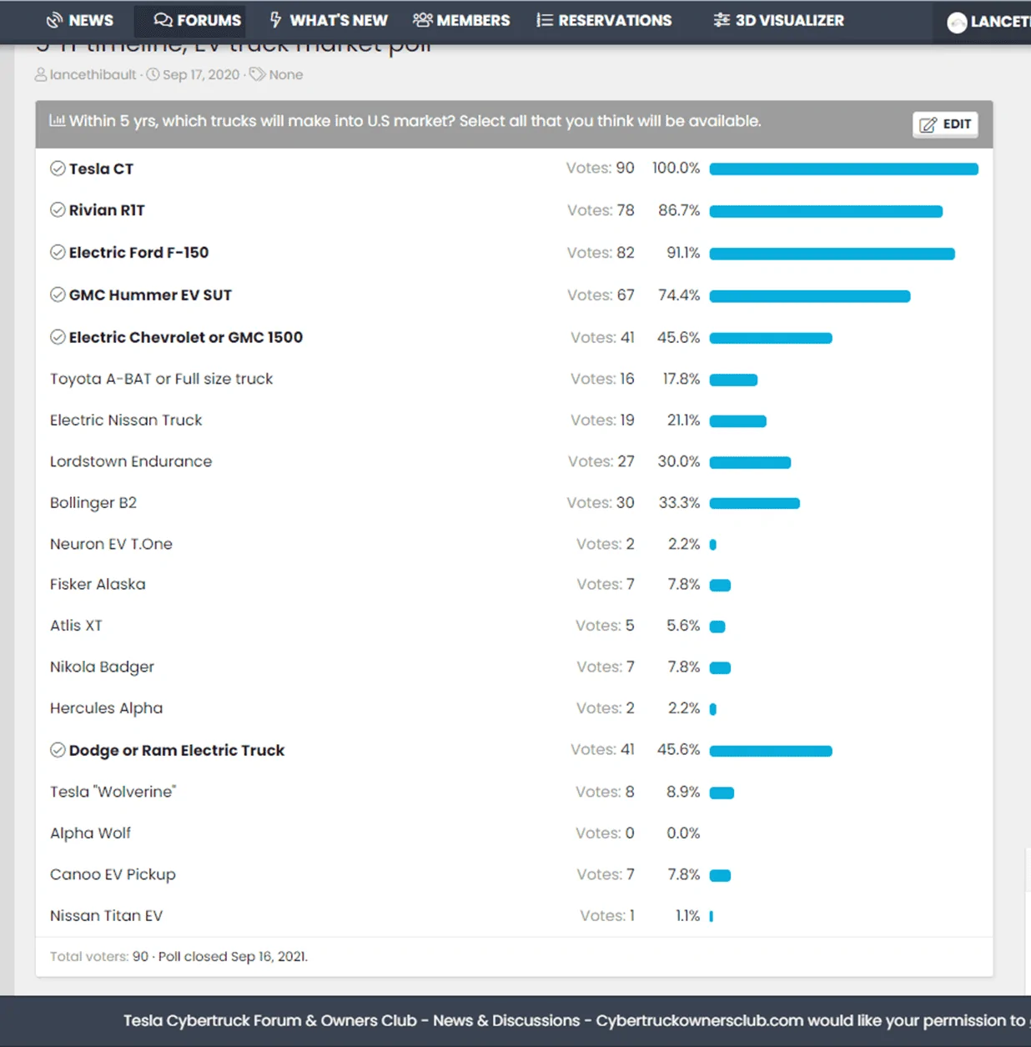Click the Bollinger B2 option
This screenshot has height=1047, width=1031.
click(x=93, y=503)
